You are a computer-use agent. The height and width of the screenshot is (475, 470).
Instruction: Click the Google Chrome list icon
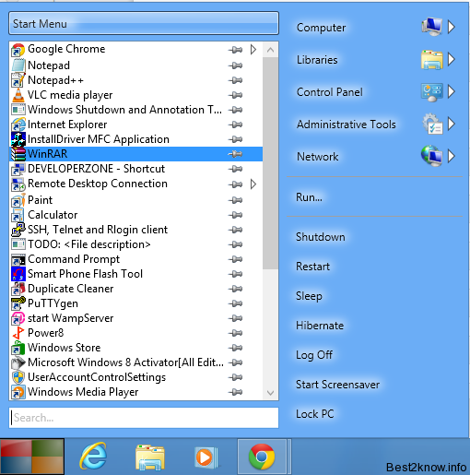(18, 50)
